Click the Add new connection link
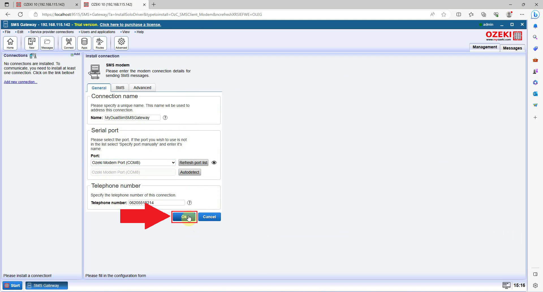This screenshot has height=292, width=543. click(x=21, y=82)
